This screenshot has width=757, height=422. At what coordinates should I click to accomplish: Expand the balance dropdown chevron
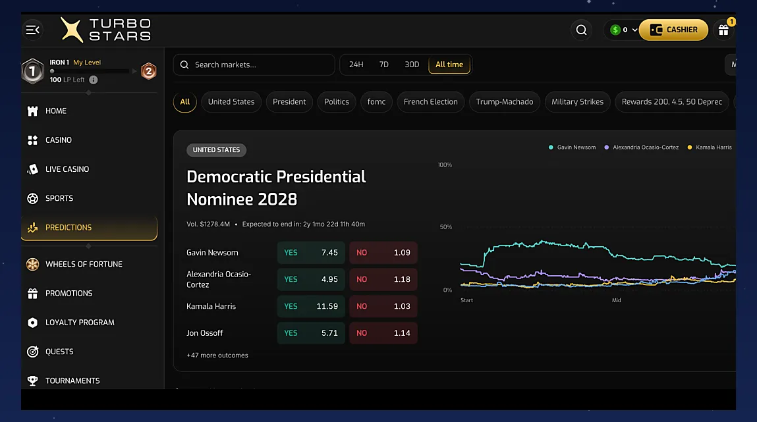coord(634,30)
